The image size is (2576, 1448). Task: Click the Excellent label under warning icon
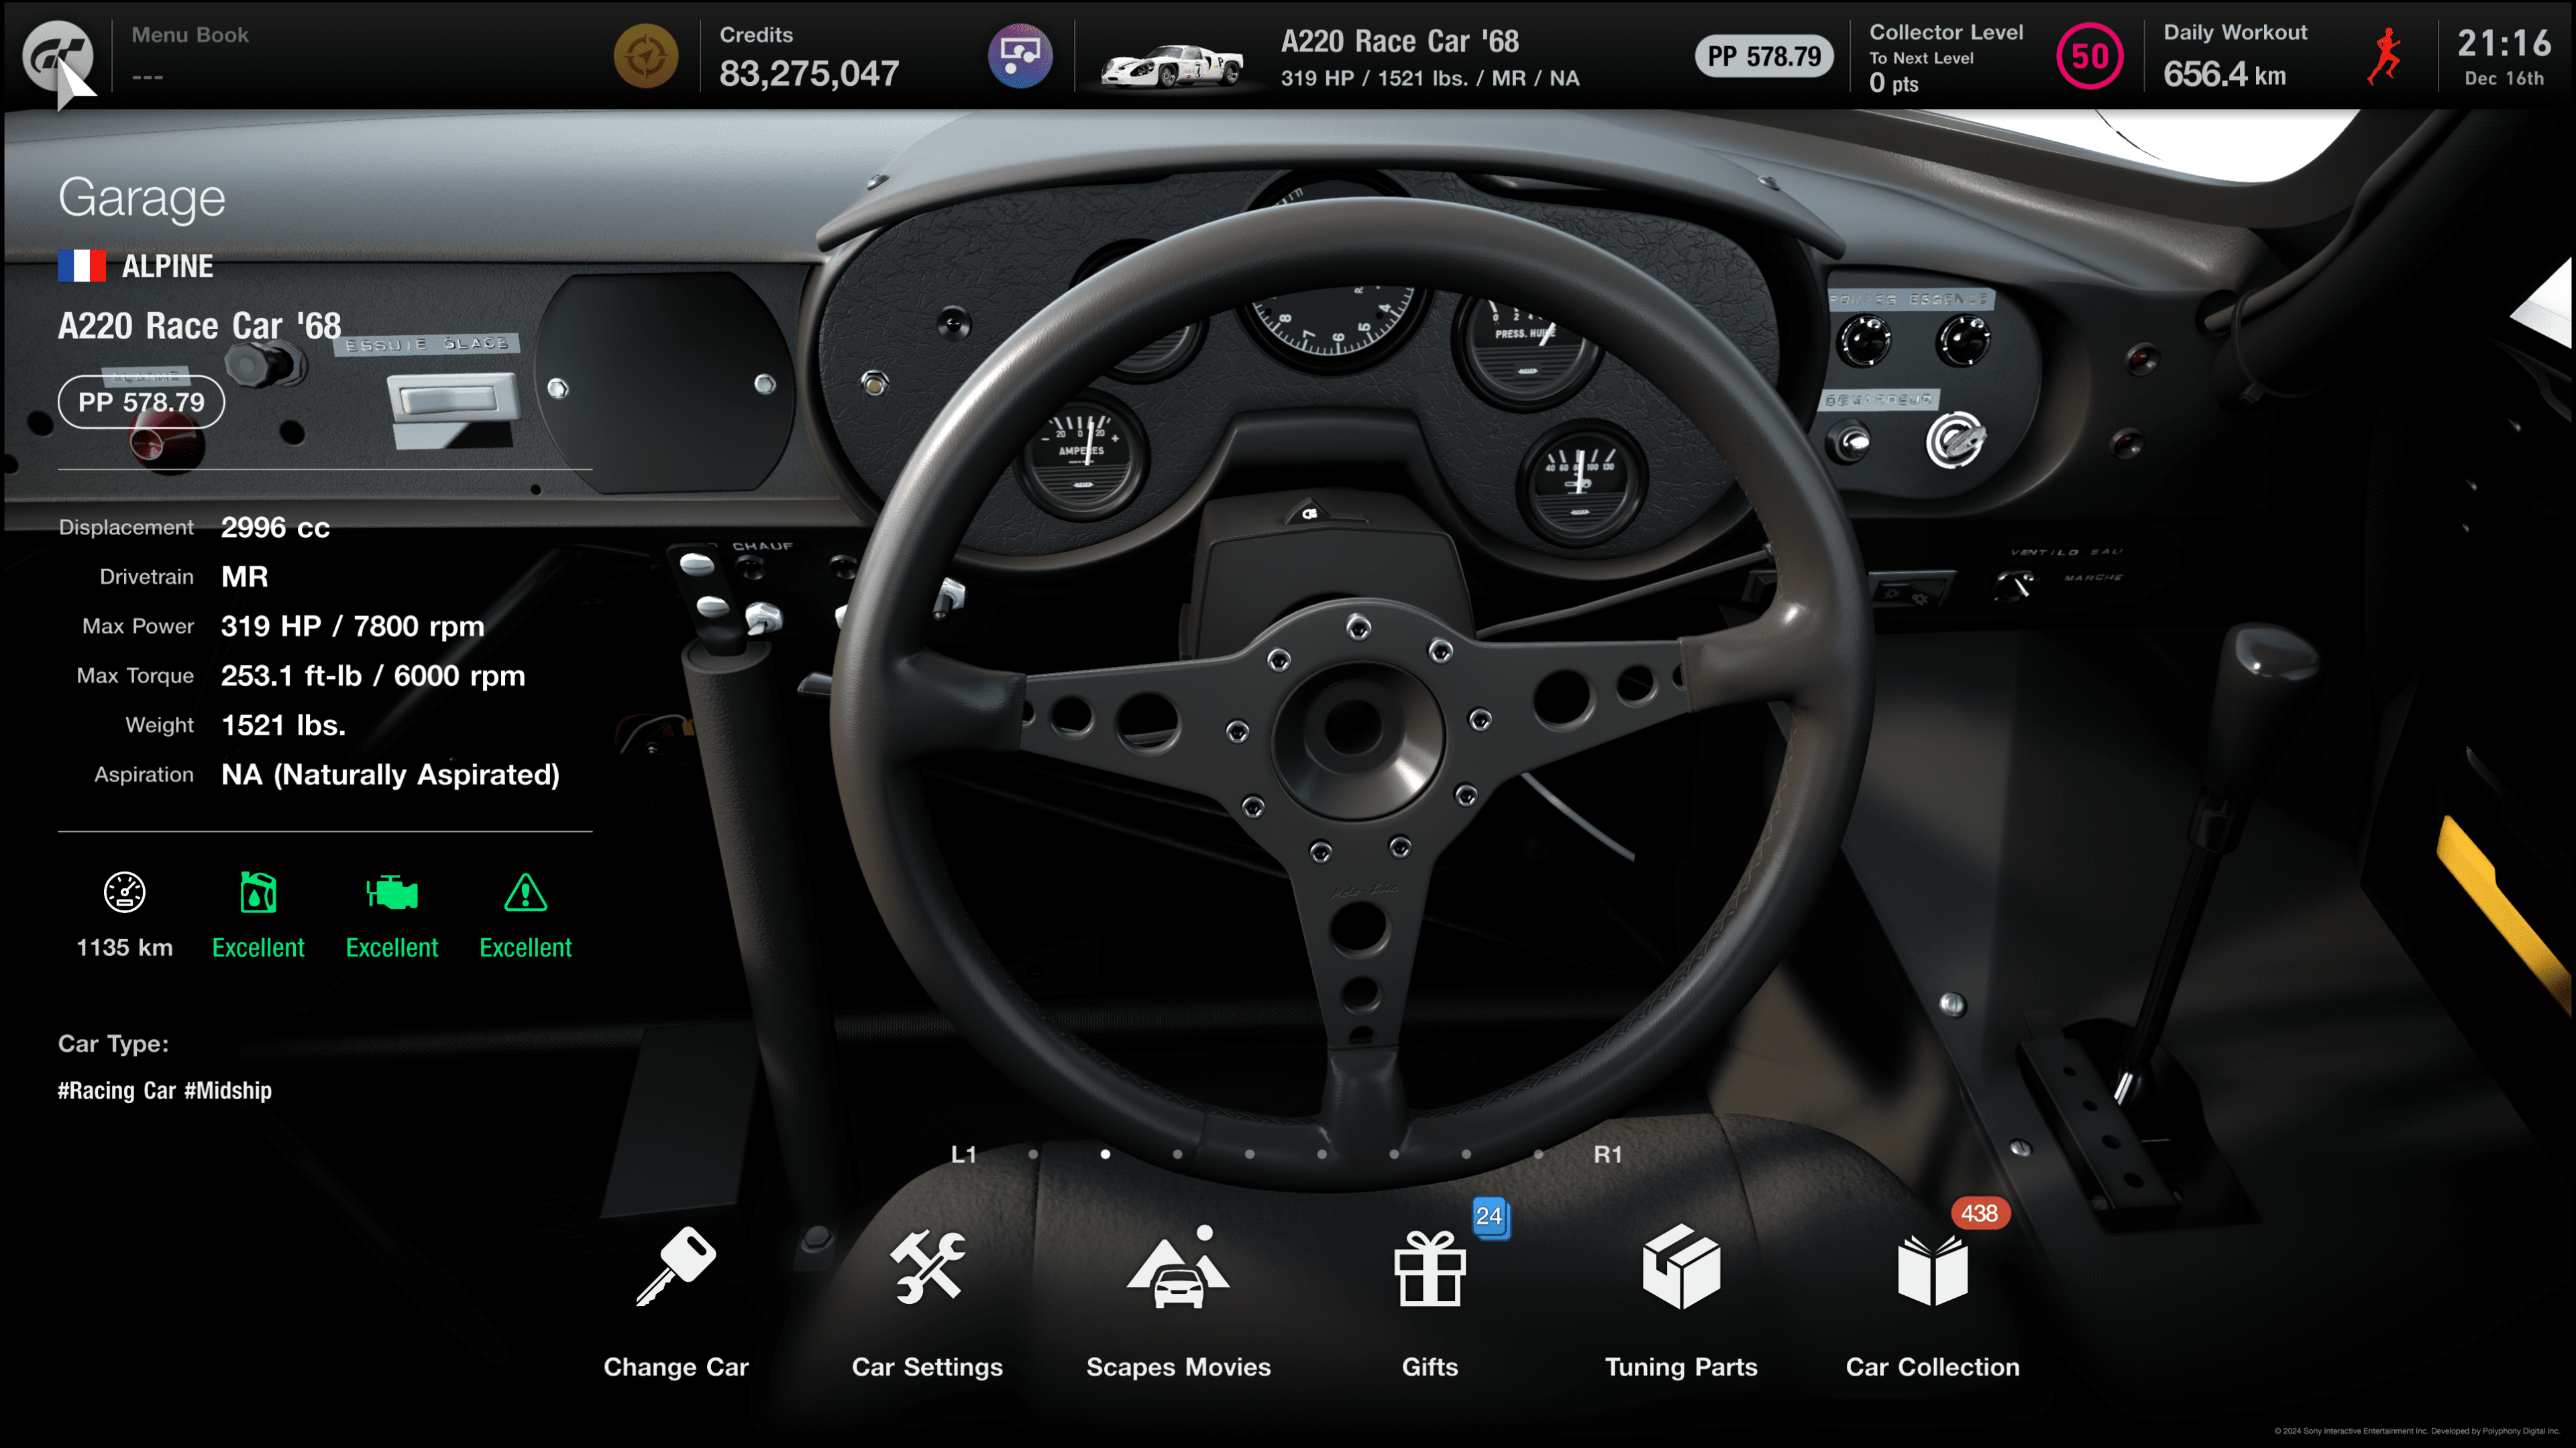[x=526, y=947]
